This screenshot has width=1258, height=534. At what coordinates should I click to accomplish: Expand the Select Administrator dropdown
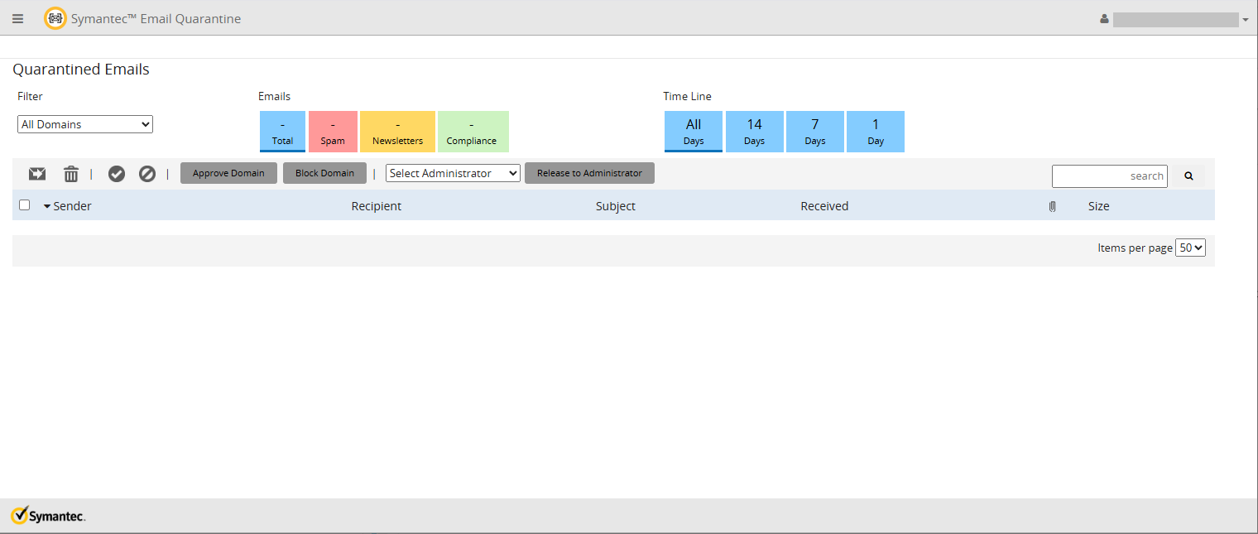coord(453,173)
